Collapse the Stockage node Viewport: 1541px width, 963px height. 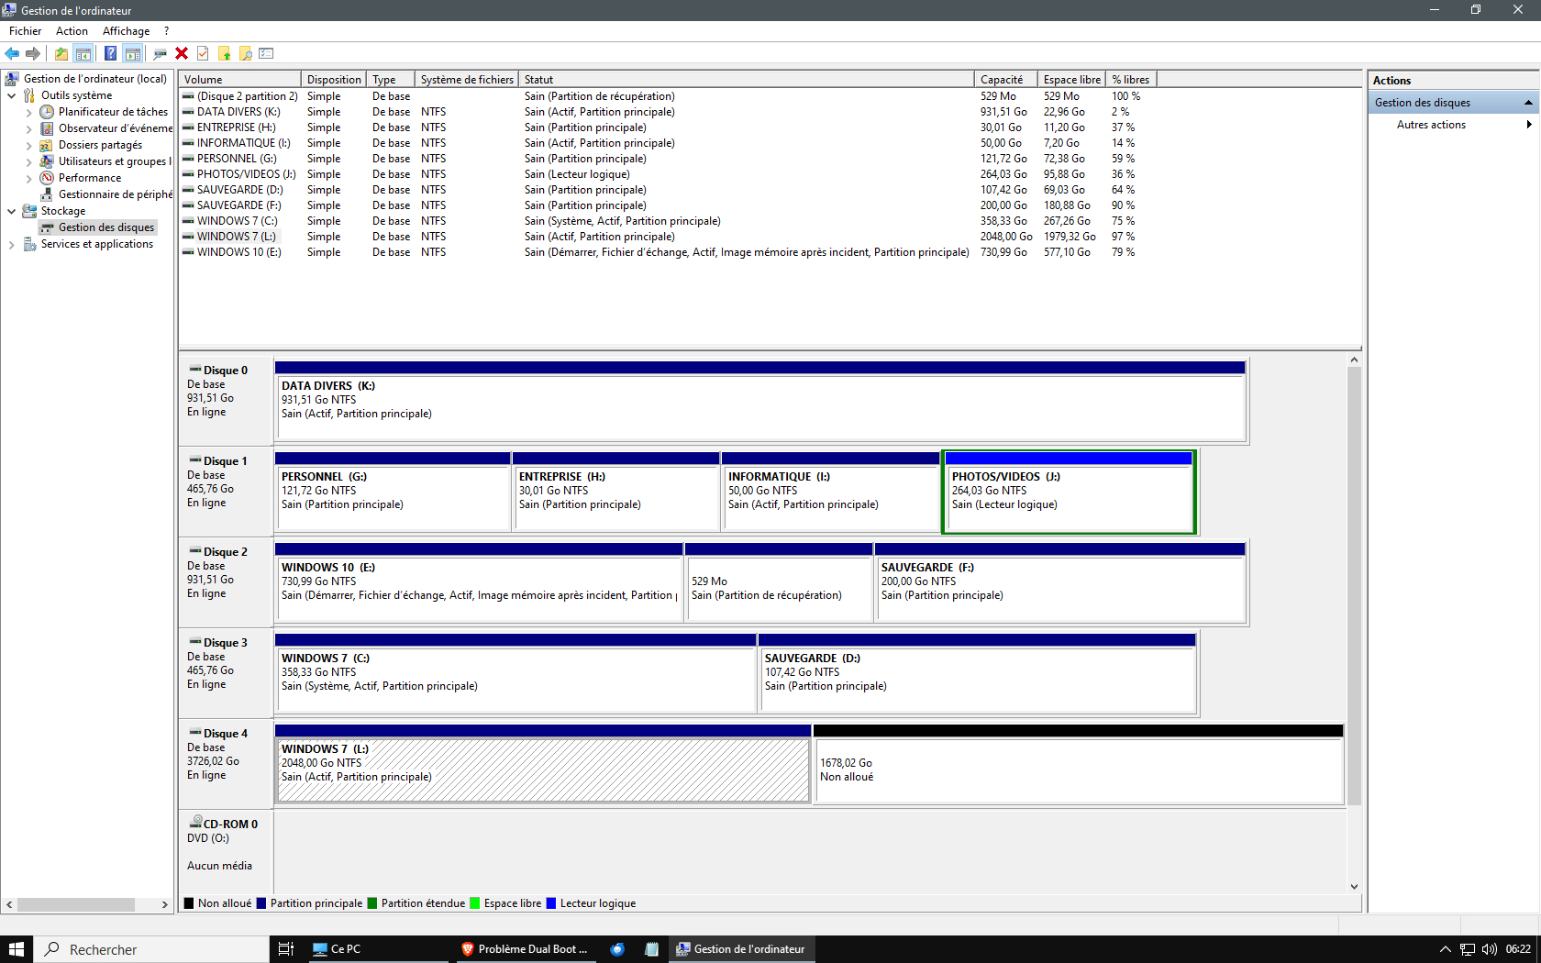[12, 211]
